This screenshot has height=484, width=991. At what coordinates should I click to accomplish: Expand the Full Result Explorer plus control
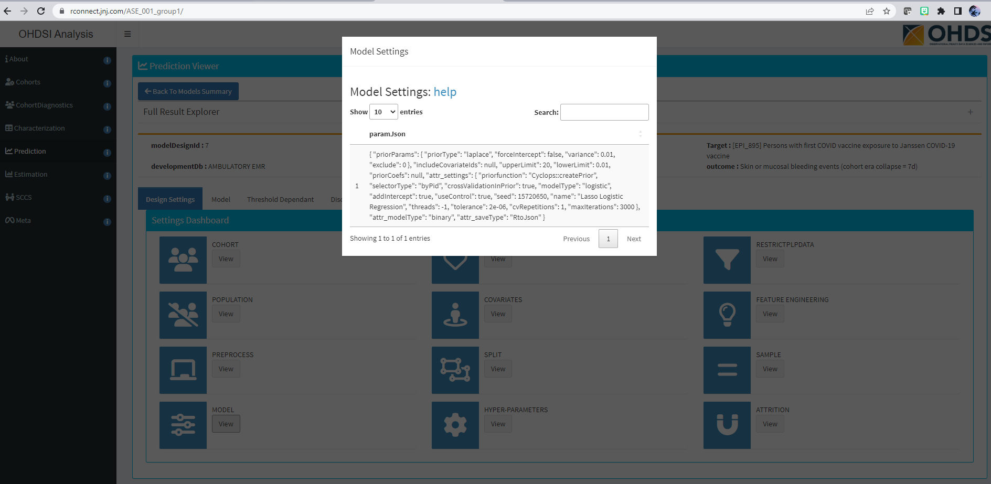971,112
